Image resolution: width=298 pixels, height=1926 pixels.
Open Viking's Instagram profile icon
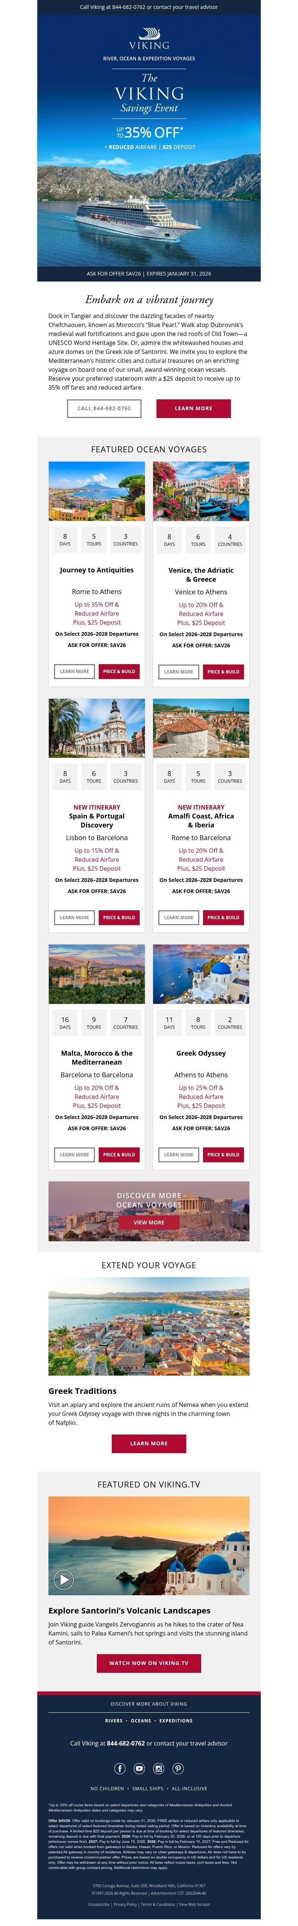coord(158,1769)
